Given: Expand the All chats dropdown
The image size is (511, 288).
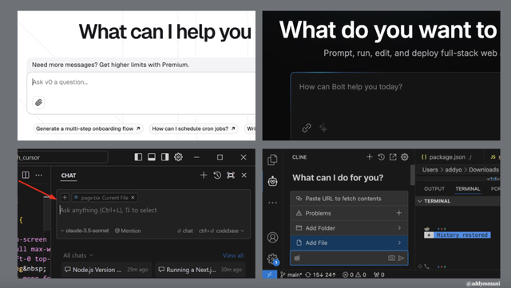Looking at the screenshot, I should (x=78, y=255).
